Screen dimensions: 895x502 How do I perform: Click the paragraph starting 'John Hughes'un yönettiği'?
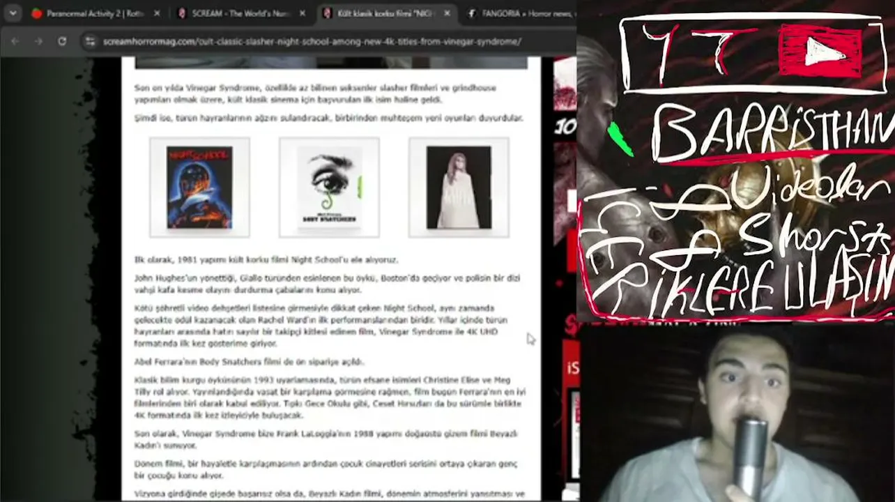coord(328,284)
